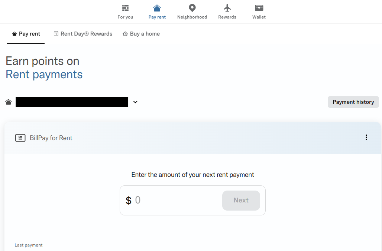Click the 'Rent payments' heading text
Image resolution: width=382 pixels, height=251 pixels.
(x=44, y=75)
